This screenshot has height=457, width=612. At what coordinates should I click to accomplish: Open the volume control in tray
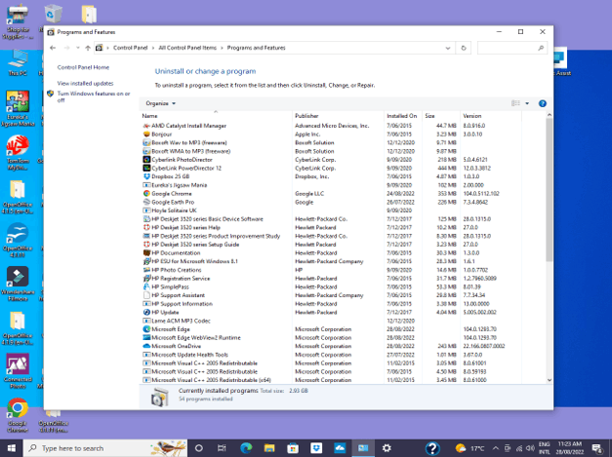(x=530, y=448)
